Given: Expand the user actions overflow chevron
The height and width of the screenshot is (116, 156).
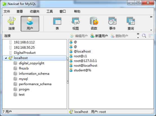Looking at the screenshot, I should tap(138, 34).
